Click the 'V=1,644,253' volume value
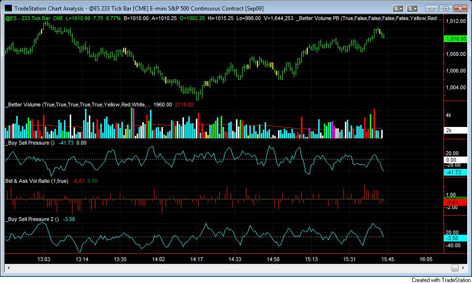472x283 pixels. click(279, 18)
